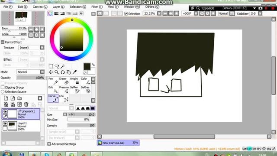Open the rotation angle dropdown
277x156 pixels.
tap(196, 13)
